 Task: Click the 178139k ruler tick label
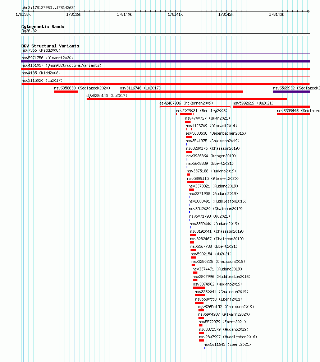point(74,14)
